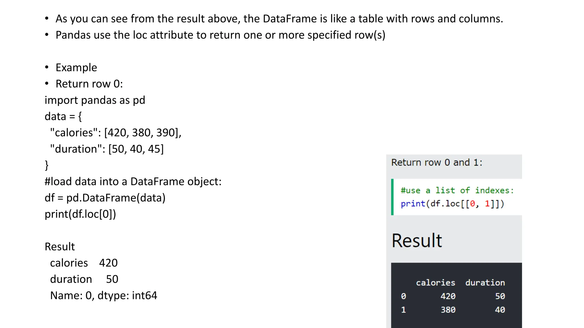The width and height of the screenshot is (584, 328).
Task: Click the 'df = pd.DataFrame(data)' line
Action: point(105,198)
